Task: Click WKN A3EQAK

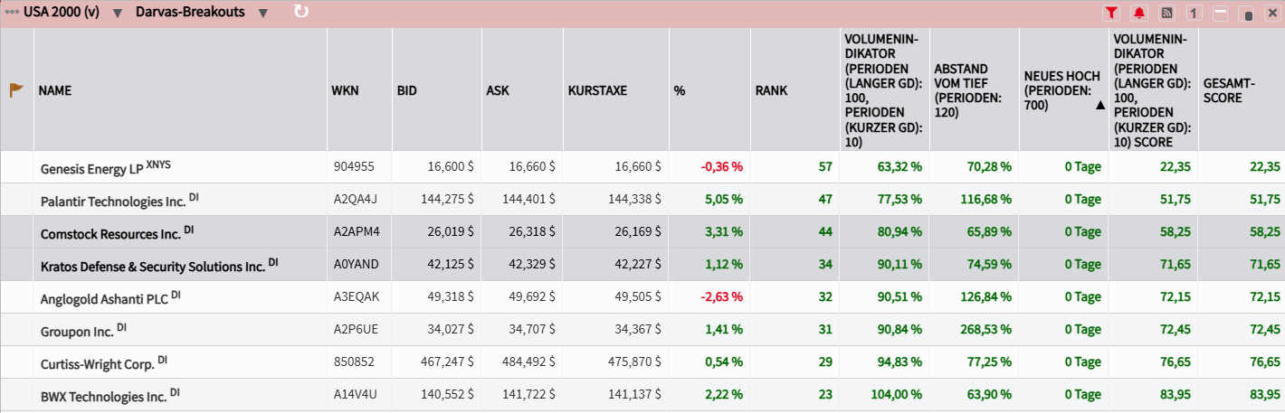Action: 356,297
